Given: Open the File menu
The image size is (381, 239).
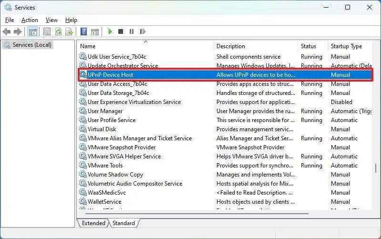Looking at the screenshot, I should (10, 20).
